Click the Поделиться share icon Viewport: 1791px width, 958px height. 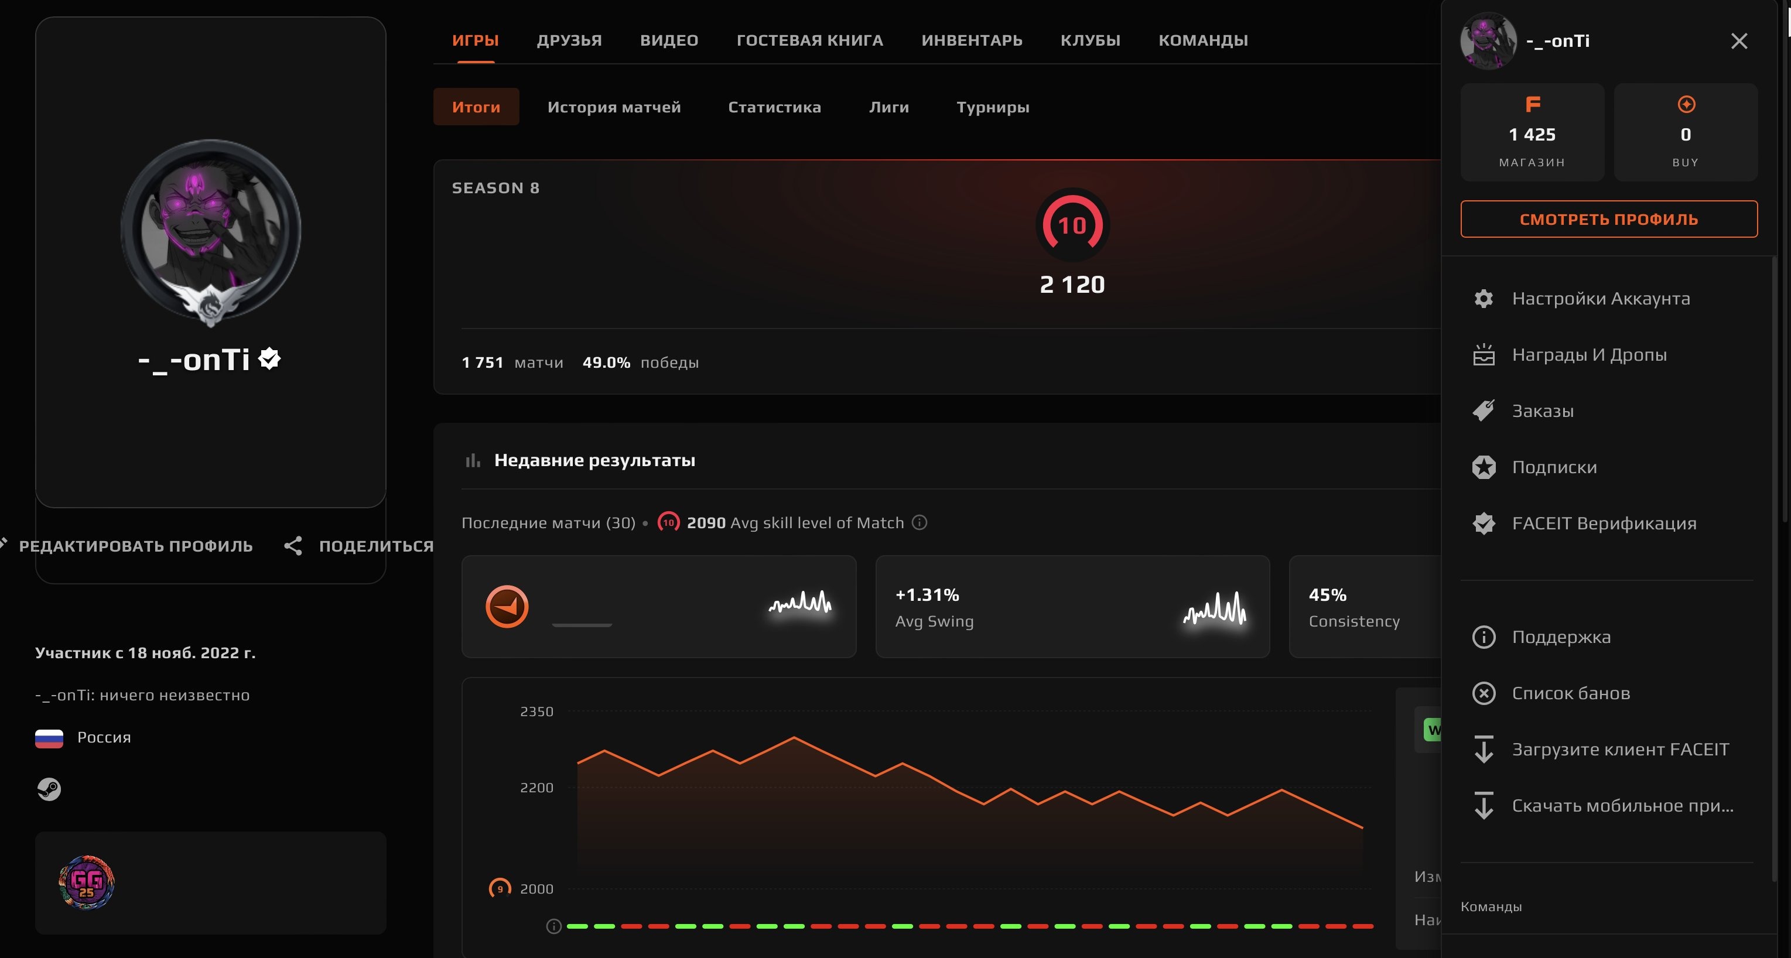coord(293,546)
